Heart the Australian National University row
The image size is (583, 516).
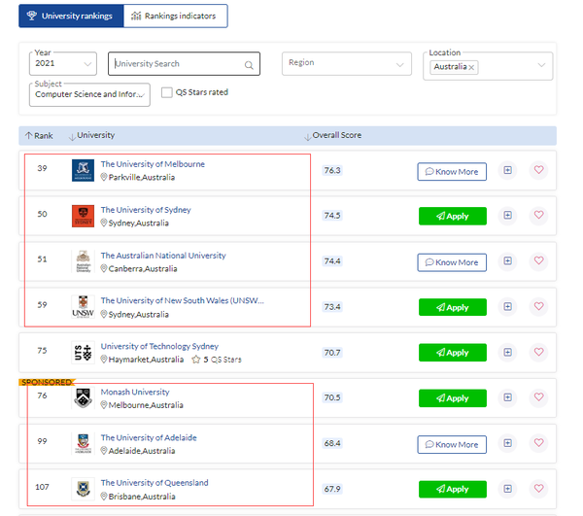(x=538, y=260)
